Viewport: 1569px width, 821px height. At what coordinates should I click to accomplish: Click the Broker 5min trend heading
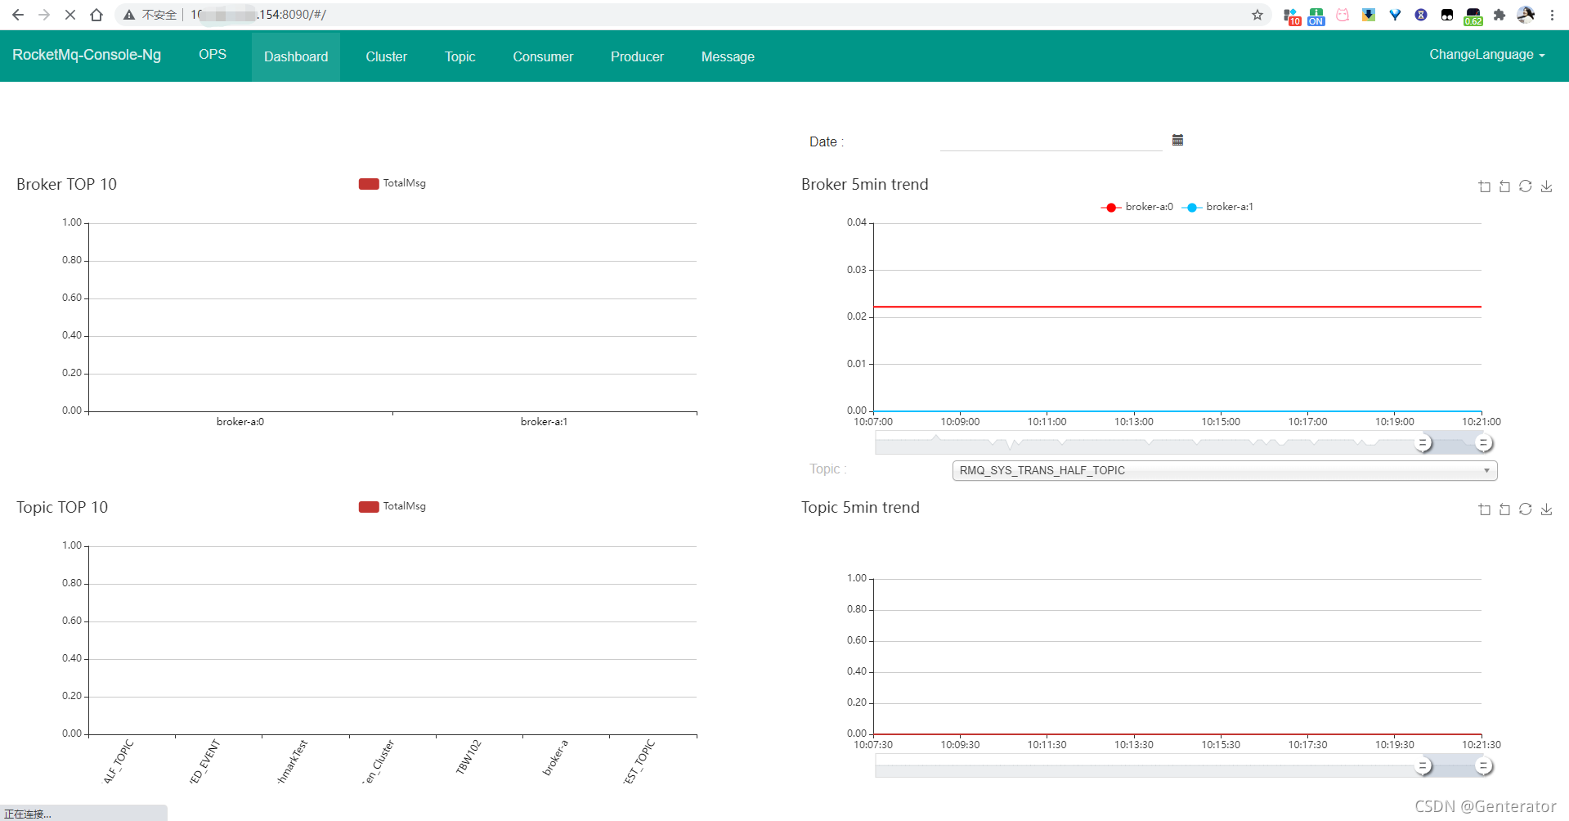click(865, 185)
